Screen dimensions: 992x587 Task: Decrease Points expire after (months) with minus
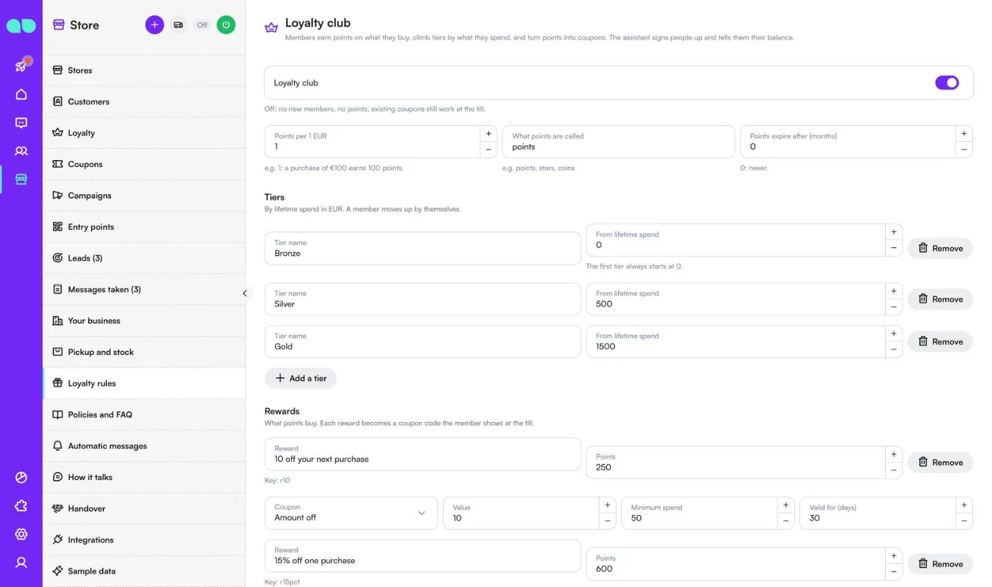pyautogui.click(x=964, y=150)
